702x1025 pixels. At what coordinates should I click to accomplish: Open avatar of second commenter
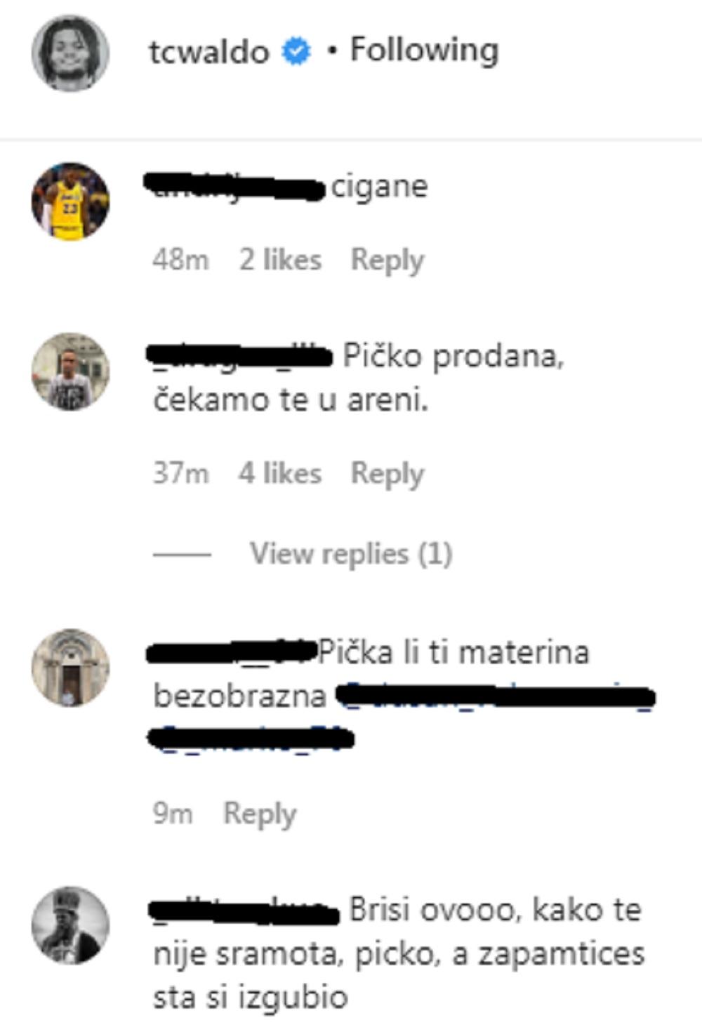click(70, 371)
